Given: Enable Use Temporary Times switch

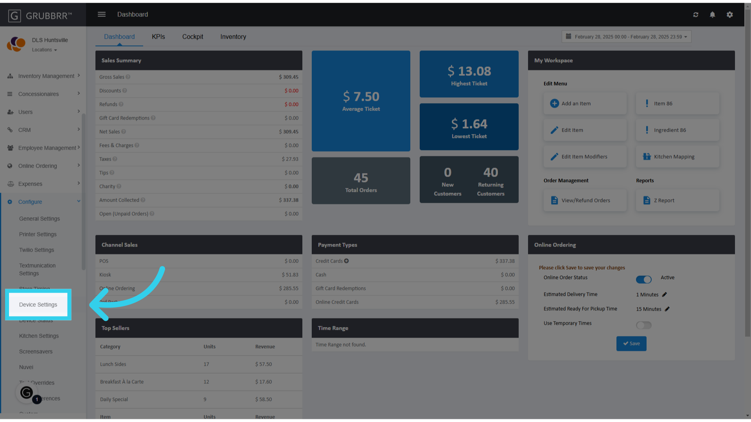Looking at the screenshot, I should [643, 325].
